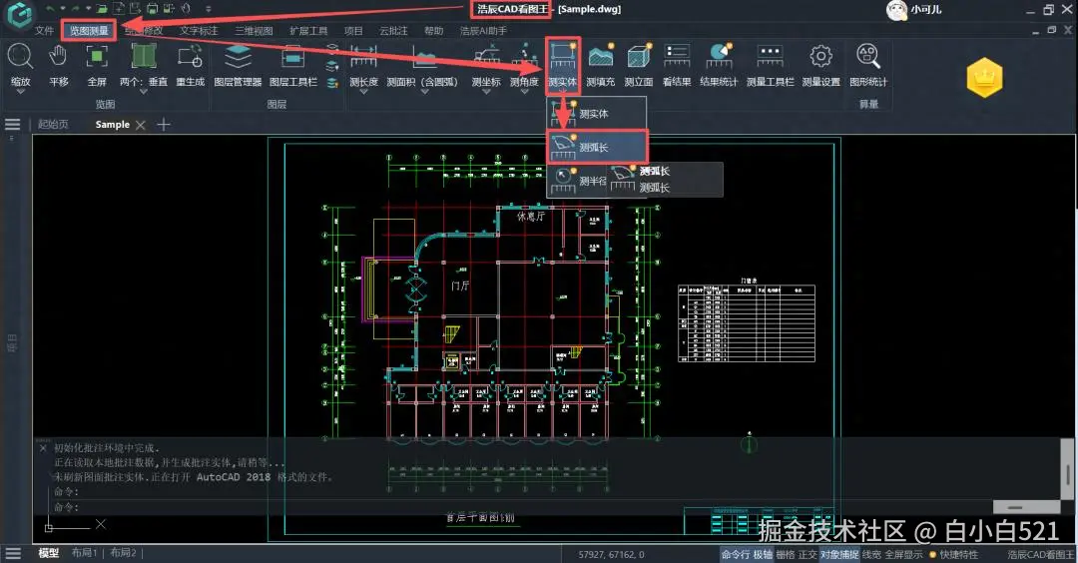The height and width of the screenshot is (563, 1078).
Task: Switch to the 起始页 document tab
Action: 53,125
